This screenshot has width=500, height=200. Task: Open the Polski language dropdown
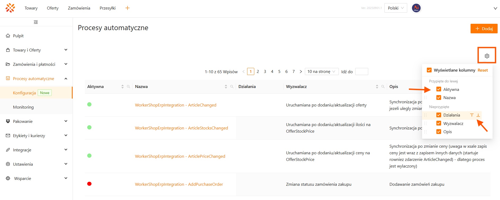click(396, 8)
